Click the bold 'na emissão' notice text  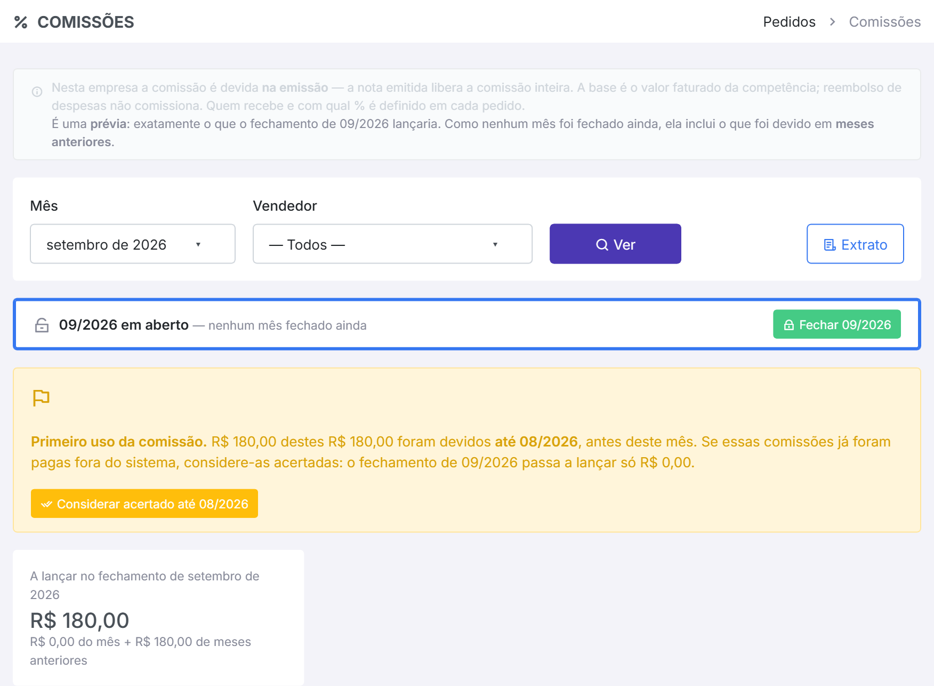tap(295, 87)
